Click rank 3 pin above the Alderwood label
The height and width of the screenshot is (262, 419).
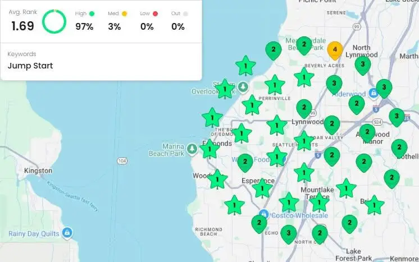point(334,84)
